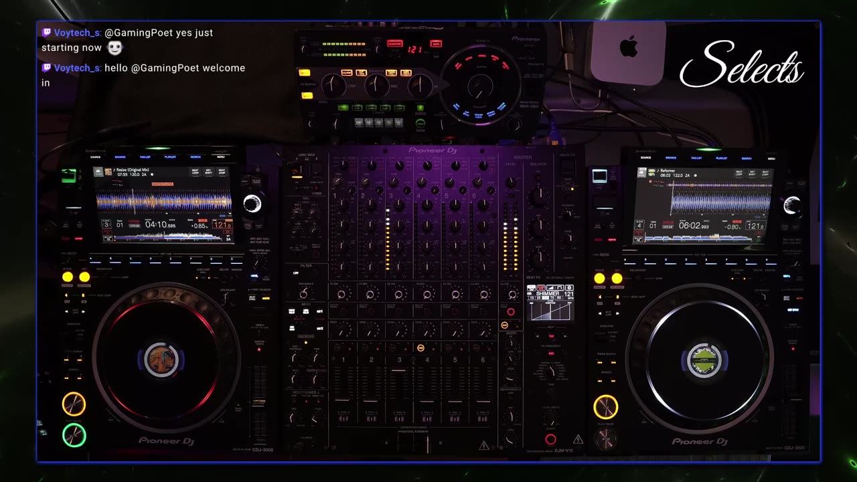
Task: Click the RMX-1000 121 BPM display
Action: (x=415, y=49)
